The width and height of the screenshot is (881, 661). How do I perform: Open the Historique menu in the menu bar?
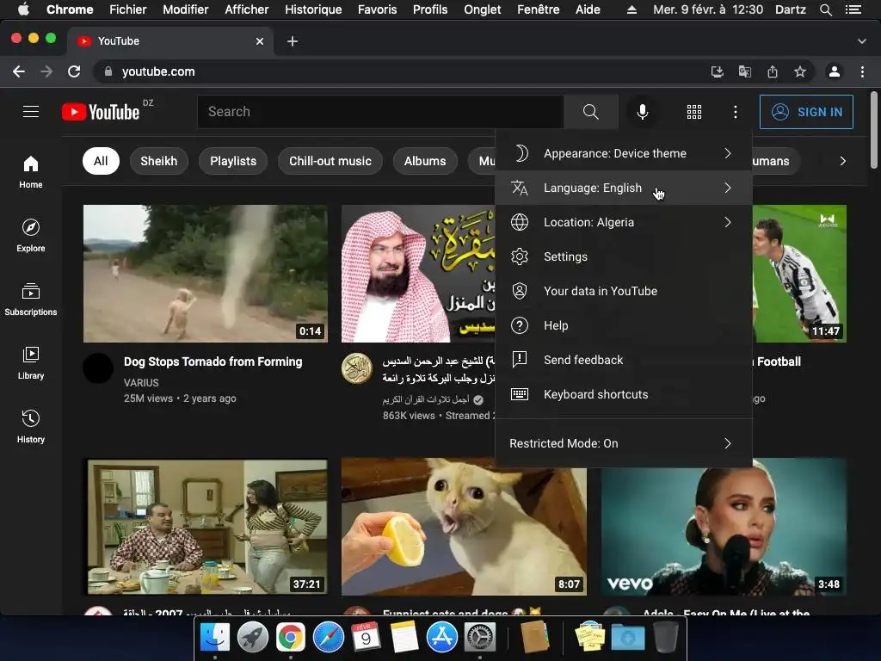point(313,9)
